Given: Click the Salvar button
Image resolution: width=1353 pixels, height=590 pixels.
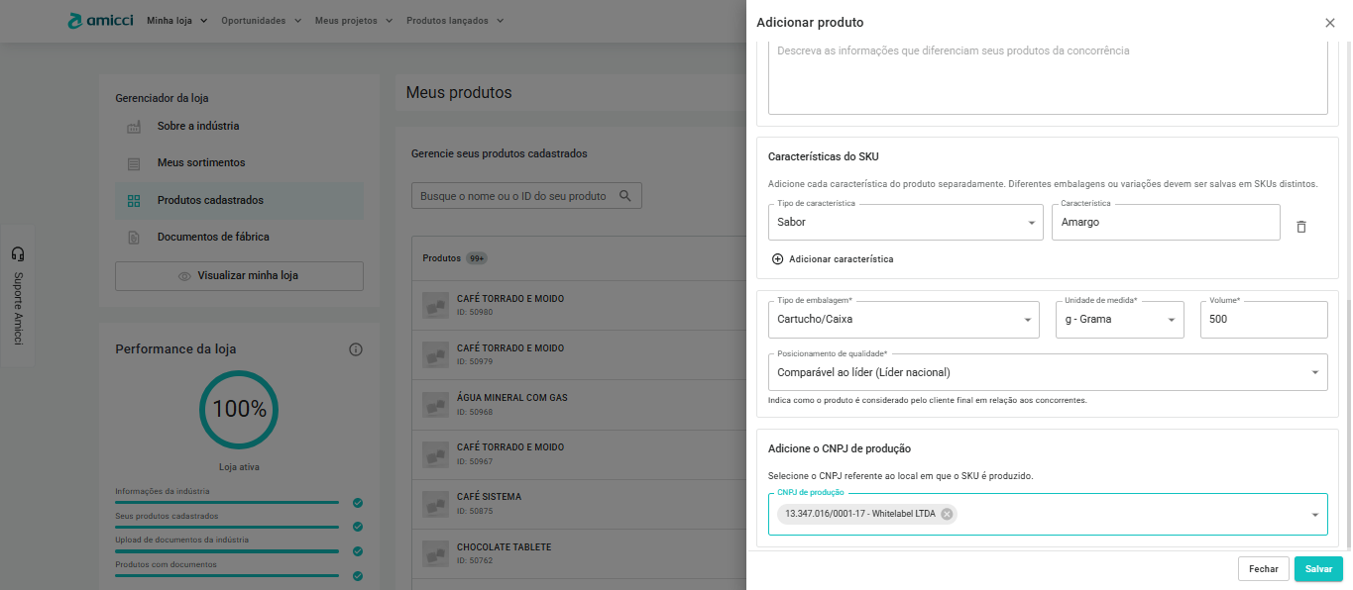Looking at the screenshot, I should (x=1318, y=569).
